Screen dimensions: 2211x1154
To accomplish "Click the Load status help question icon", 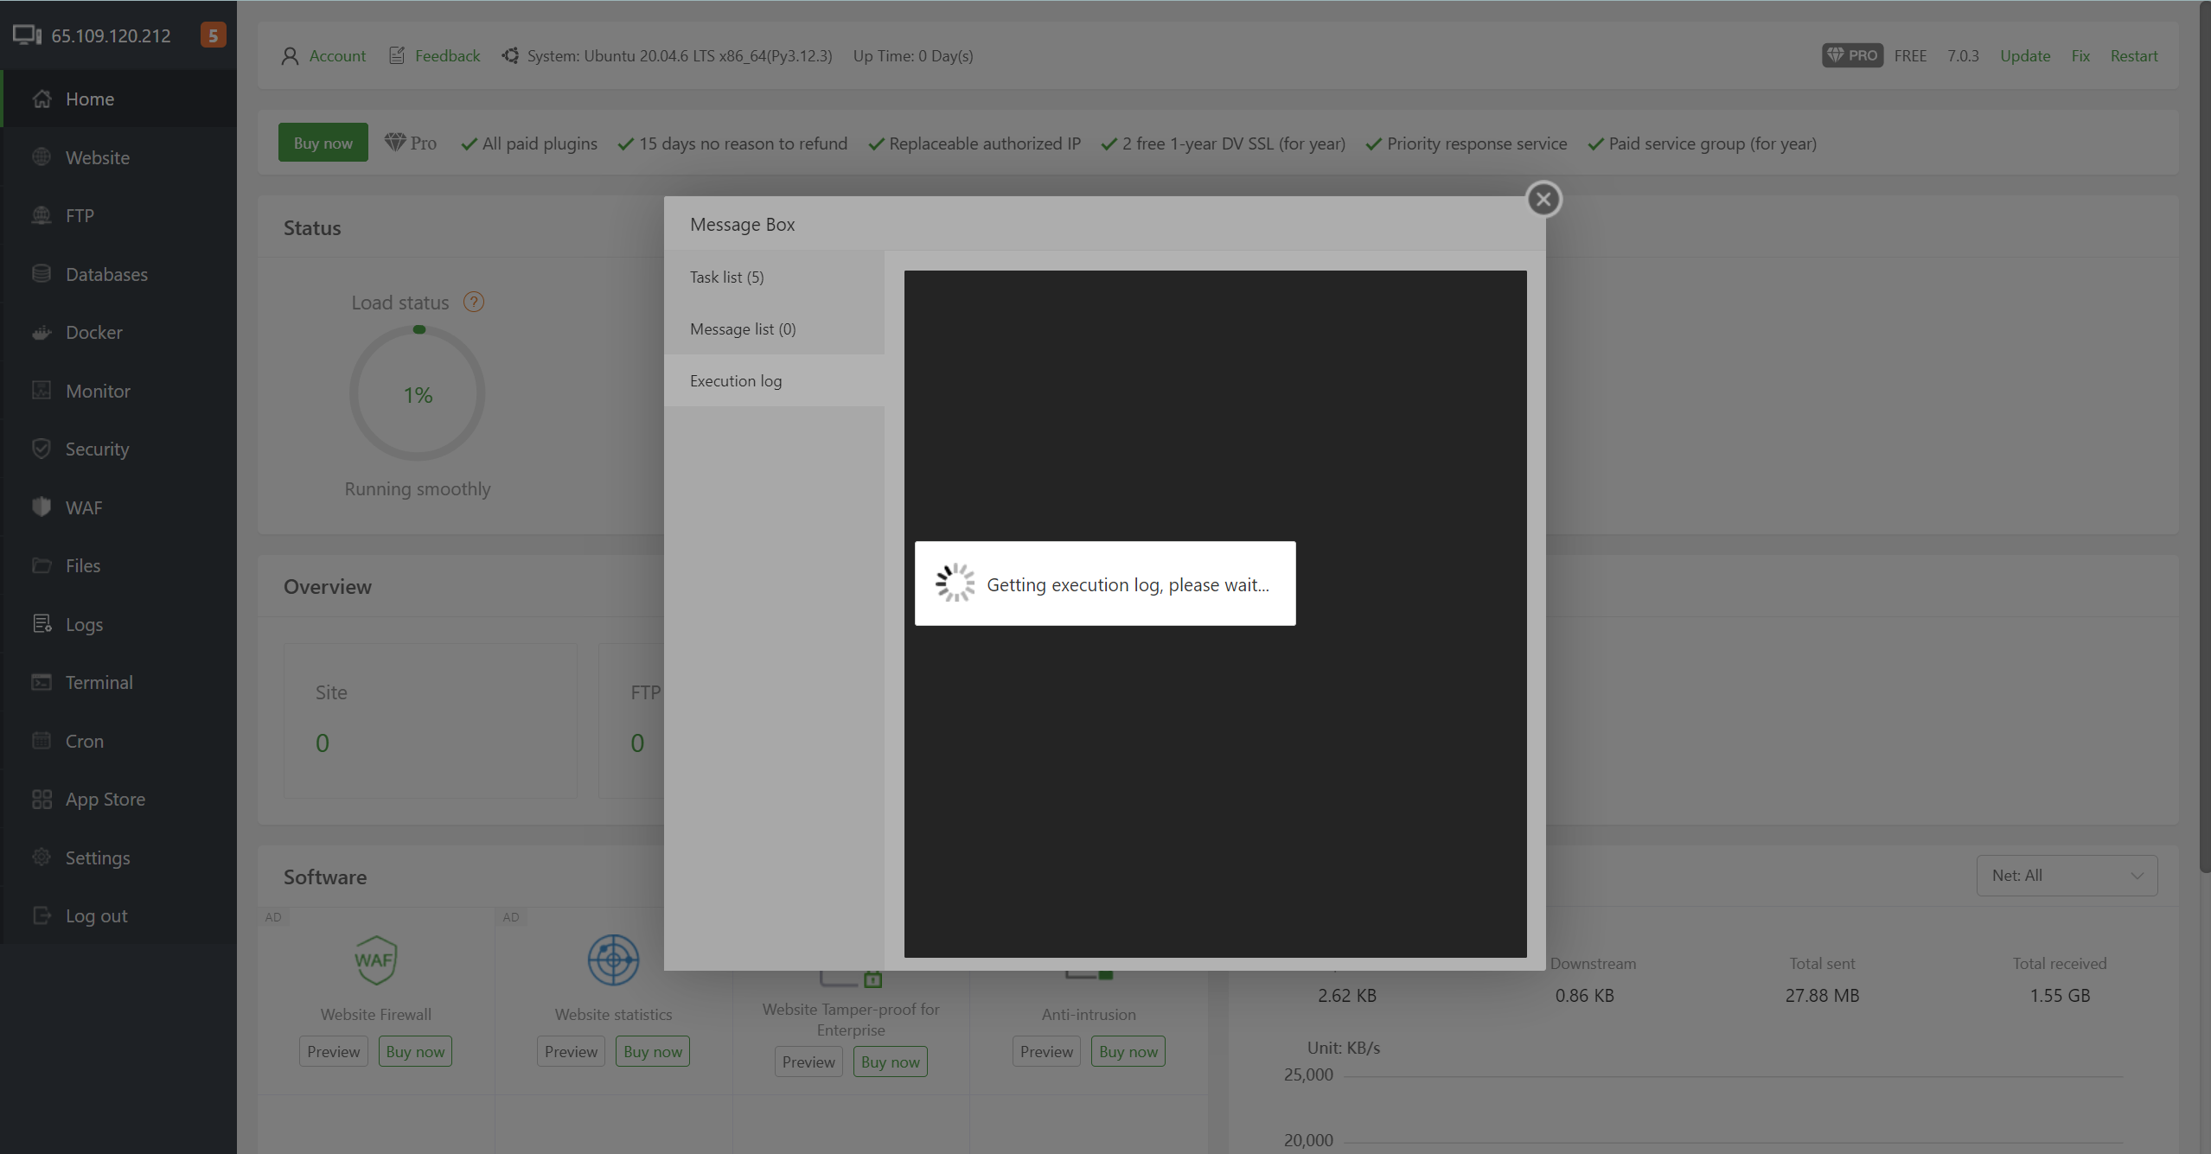I will click(x=474, y=303).
